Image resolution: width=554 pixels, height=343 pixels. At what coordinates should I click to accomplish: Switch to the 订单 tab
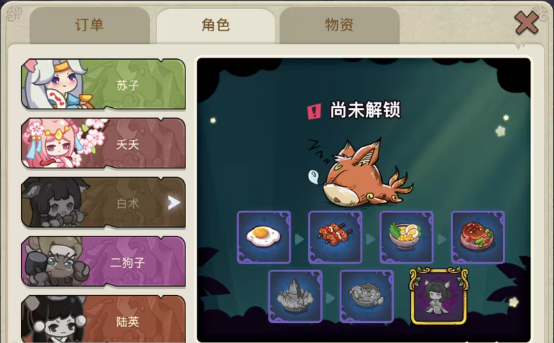(90, 26)
